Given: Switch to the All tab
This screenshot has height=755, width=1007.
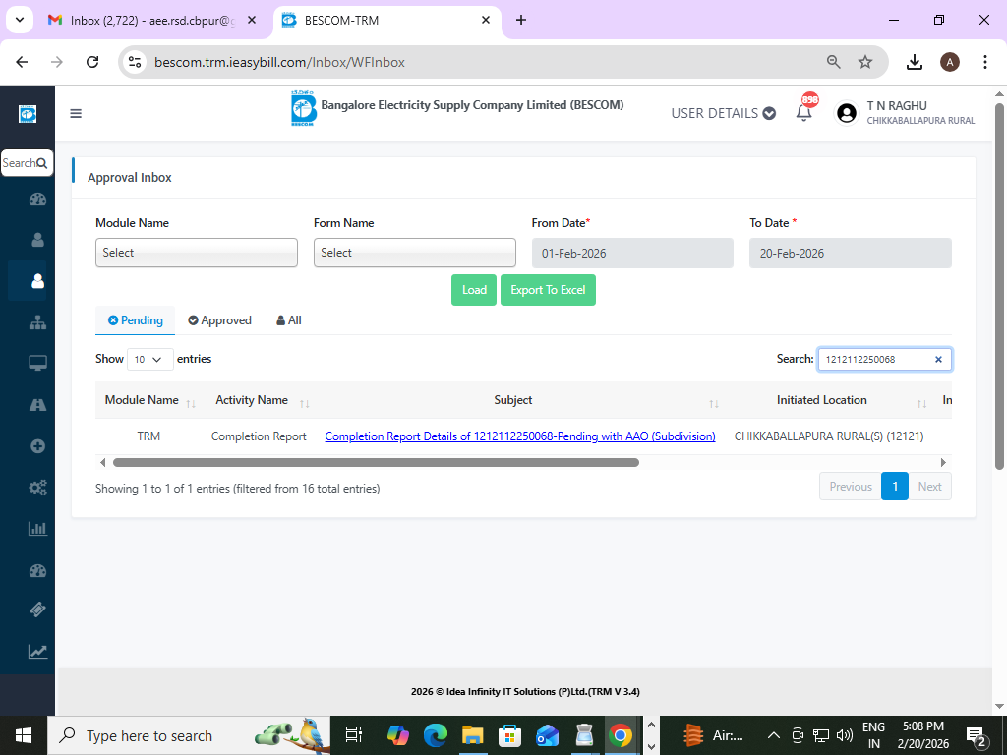Looking at the screenshot, I should 289,320.
